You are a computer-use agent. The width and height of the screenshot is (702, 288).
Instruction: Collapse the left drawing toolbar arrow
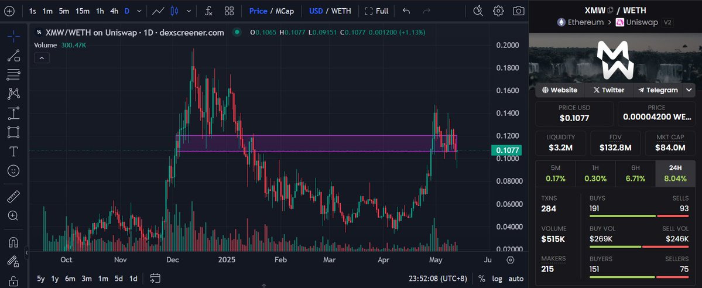click(26, 253)
